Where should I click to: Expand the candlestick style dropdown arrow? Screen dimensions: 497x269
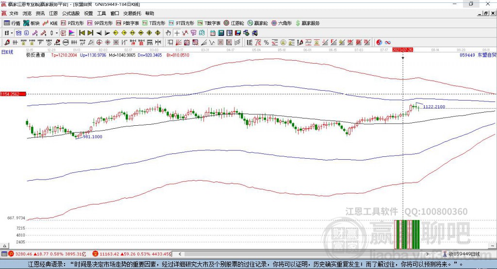click(x=57, y=33)
